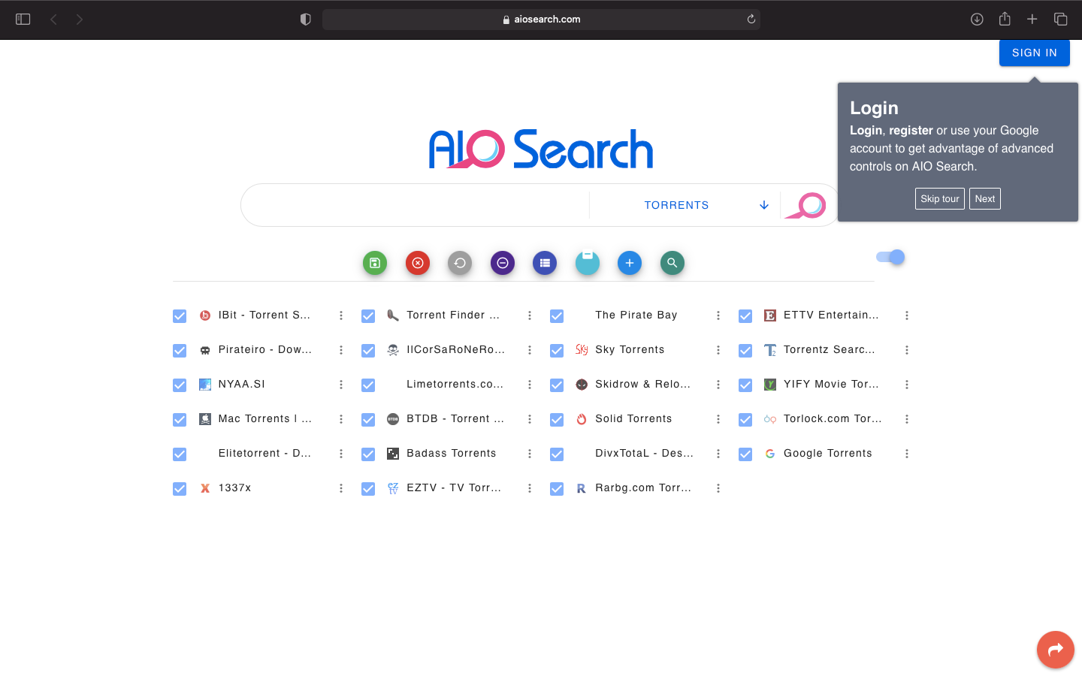Click the bold Login link in the popup text
The image size is (1082, 676).
[x=866, y=131]
